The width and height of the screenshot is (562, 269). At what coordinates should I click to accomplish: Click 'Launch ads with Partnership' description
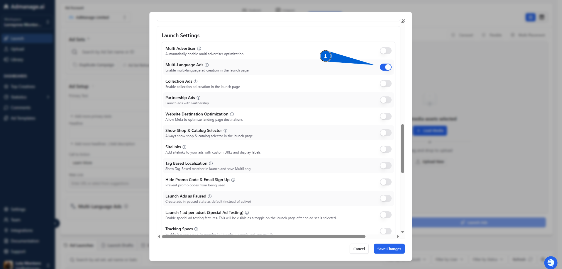pyautogui.click(x=187, y=103)
